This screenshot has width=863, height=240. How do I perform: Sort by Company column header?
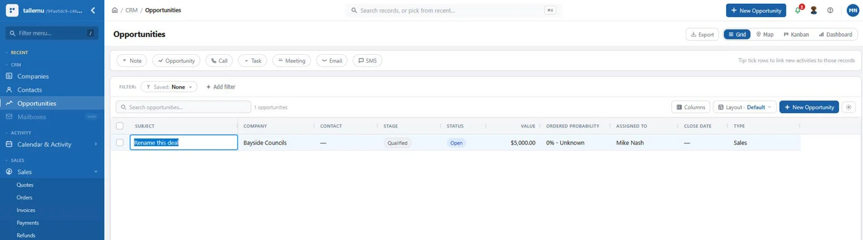[255, 126]
